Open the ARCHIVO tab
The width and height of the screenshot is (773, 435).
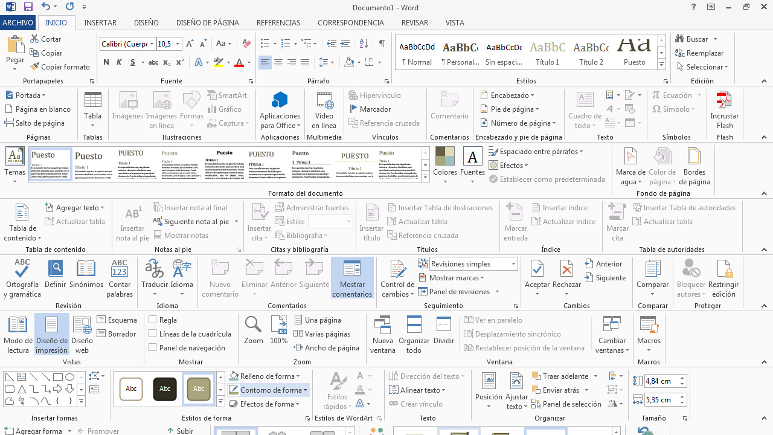[x=18, y=23]
